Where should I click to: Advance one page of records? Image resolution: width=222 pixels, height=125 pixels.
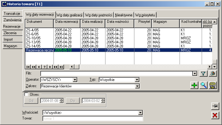pyautogui.click(x=55, y=67)
